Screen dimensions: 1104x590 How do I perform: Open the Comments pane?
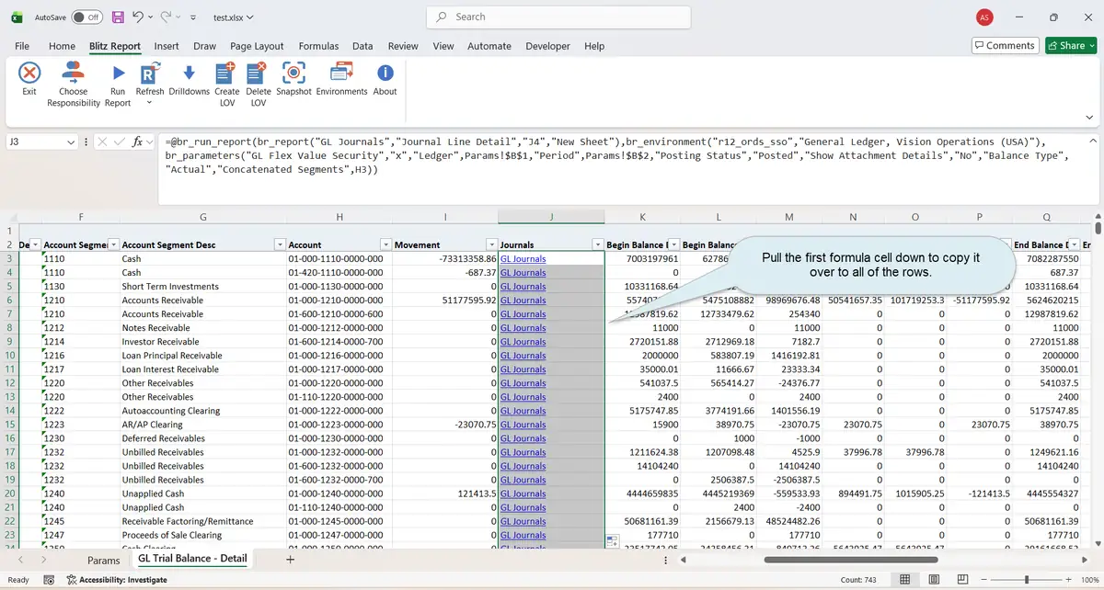pos(1006,46)
